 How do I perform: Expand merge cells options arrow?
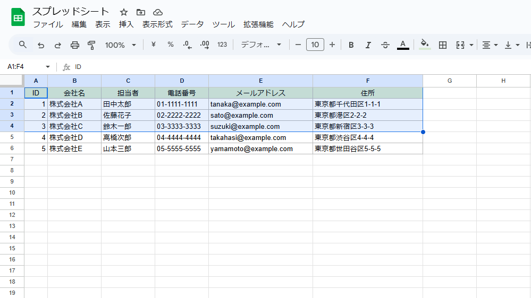pyautogui.click(x=471, y=45)
